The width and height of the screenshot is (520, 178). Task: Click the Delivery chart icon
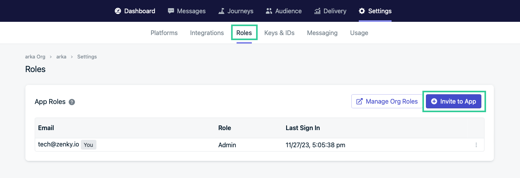[317, 11]
